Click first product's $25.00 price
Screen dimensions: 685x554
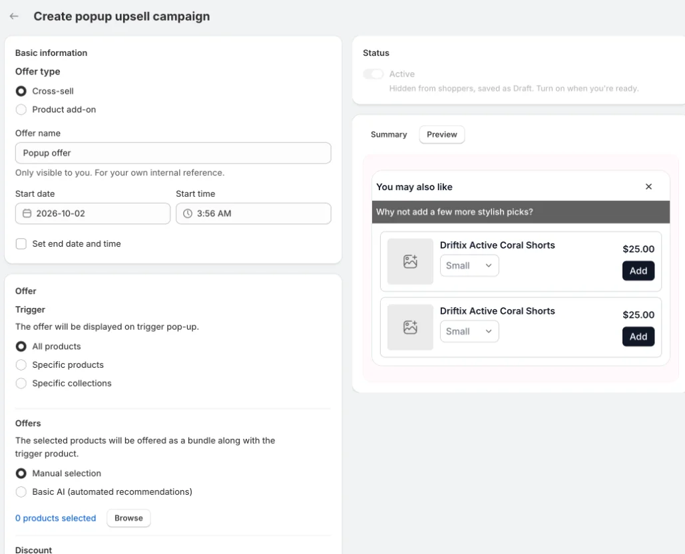pos(638,249)
